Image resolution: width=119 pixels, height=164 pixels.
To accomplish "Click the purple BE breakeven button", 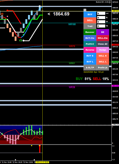I will (103, 32).
